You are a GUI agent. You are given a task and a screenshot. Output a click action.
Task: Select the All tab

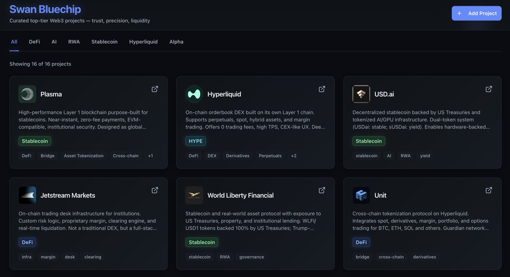(14, 42)
